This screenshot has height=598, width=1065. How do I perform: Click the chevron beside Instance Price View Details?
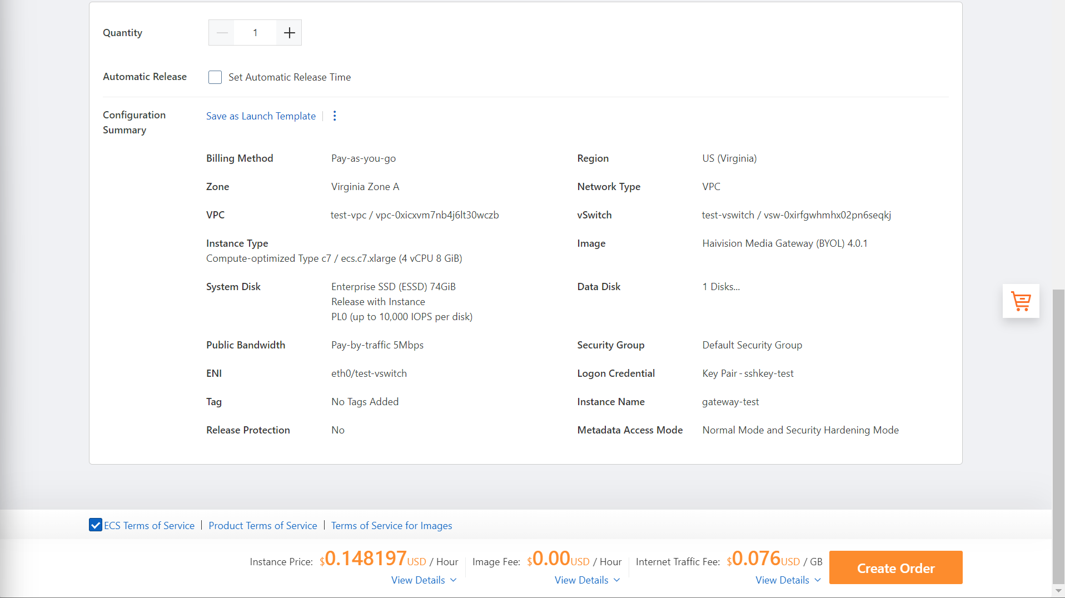(454, 580)
